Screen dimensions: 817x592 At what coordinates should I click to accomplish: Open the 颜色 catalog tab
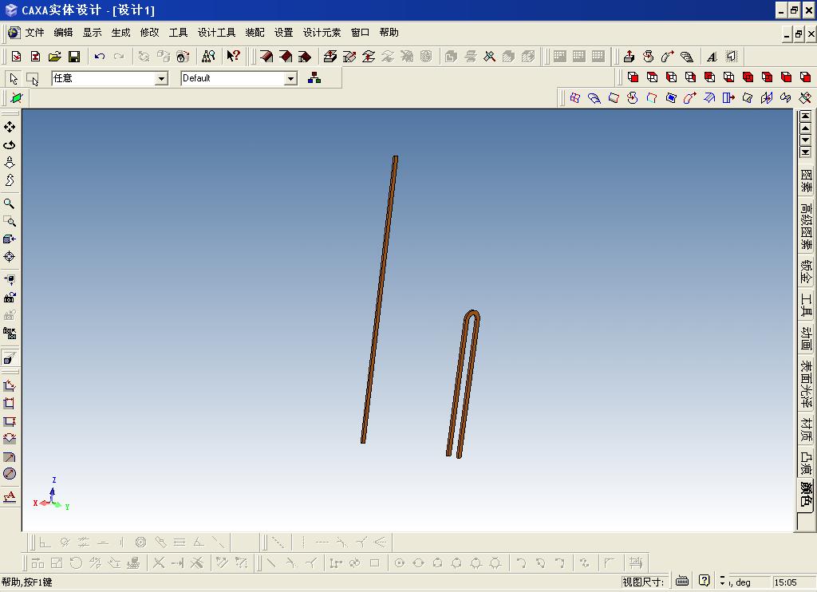[806, 494]
